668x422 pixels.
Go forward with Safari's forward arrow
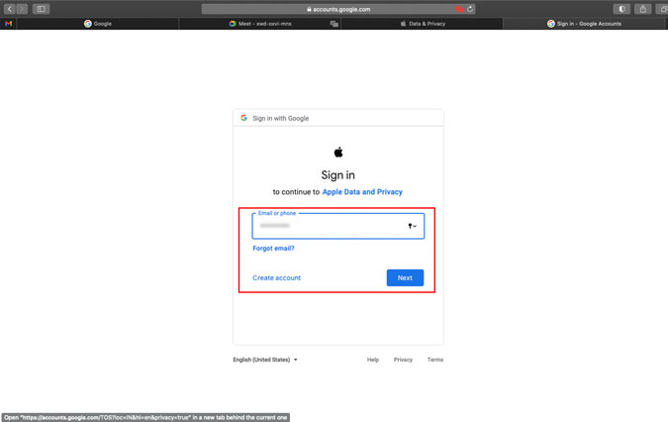coord(22,9)
